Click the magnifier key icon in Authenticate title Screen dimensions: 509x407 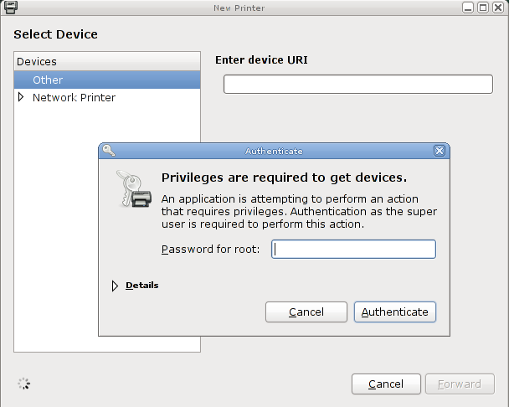coord(109,151)
